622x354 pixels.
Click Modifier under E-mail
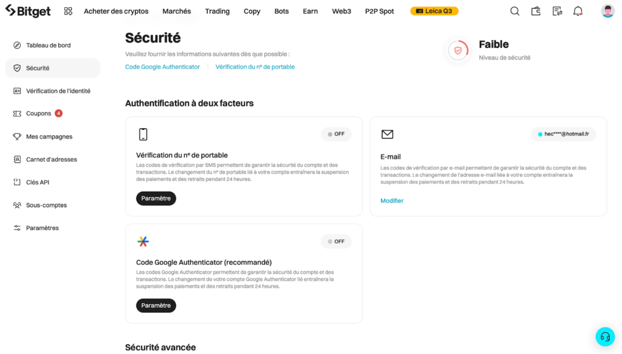[x=392, y=200]
